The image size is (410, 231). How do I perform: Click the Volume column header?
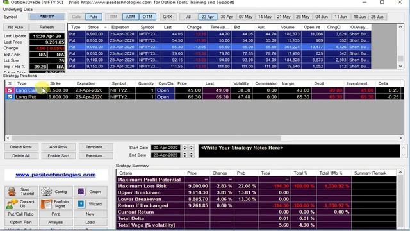[x=289, y=27]
